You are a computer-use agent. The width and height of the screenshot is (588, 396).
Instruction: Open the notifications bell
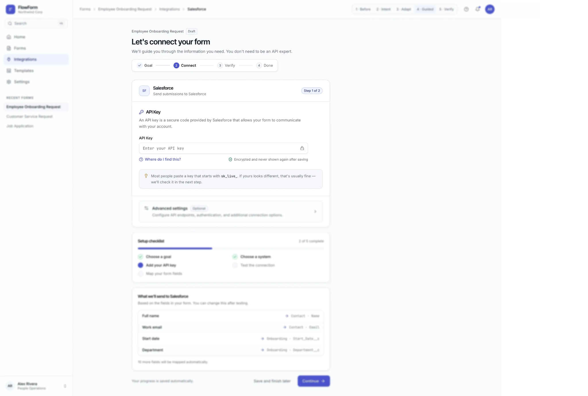477,9
